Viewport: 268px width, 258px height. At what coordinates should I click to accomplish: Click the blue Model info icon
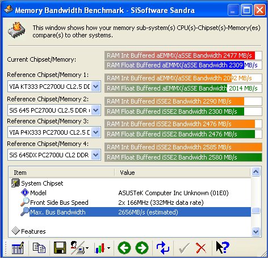coord(25,192)
